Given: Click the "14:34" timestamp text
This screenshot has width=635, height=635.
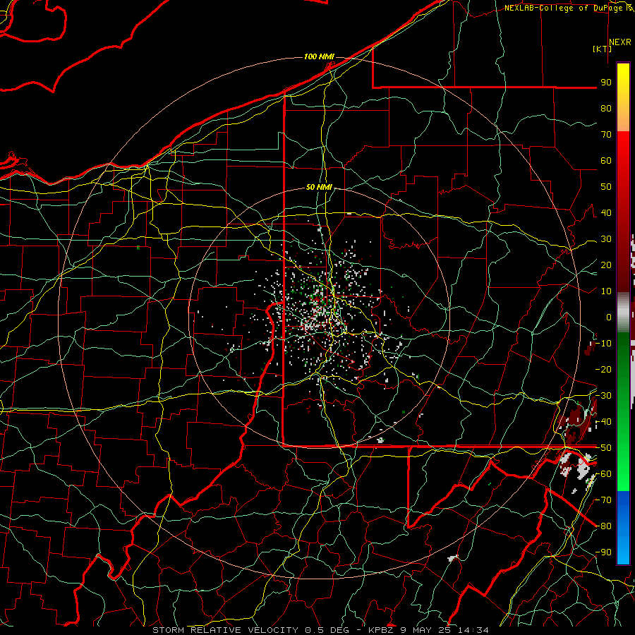Looking at the screenshot, I should (473, 630).
